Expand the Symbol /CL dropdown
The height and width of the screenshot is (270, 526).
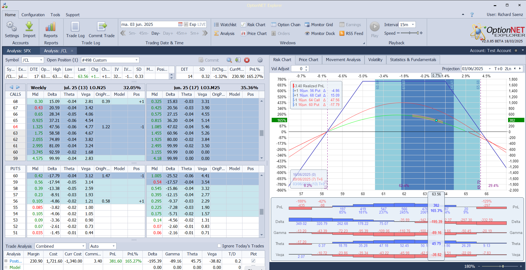coord(41,60)
